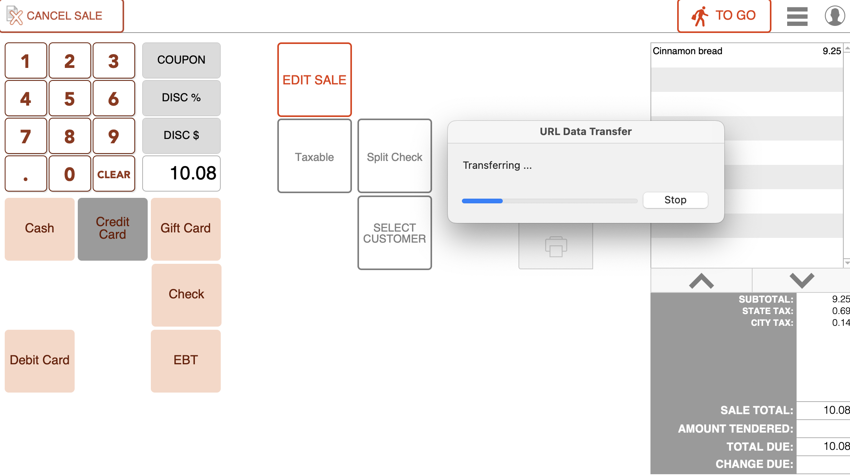Viewport: 850px width, 475px height.
Task: Click the amount entry field showing 10.08
Action: click(x=181, y=174)
